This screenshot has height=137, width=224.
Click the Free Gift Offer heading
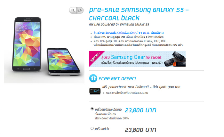[117, 78]
